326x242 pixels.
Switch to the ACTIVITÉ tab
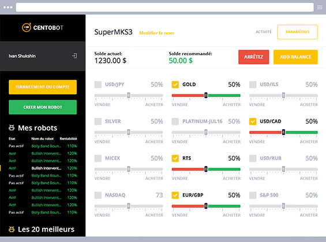(x=264, y=32)
